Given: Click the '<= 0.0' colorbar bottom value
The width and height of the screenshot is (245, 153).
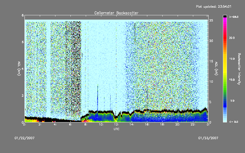Looking at the screenshot, I should point(234,122).
